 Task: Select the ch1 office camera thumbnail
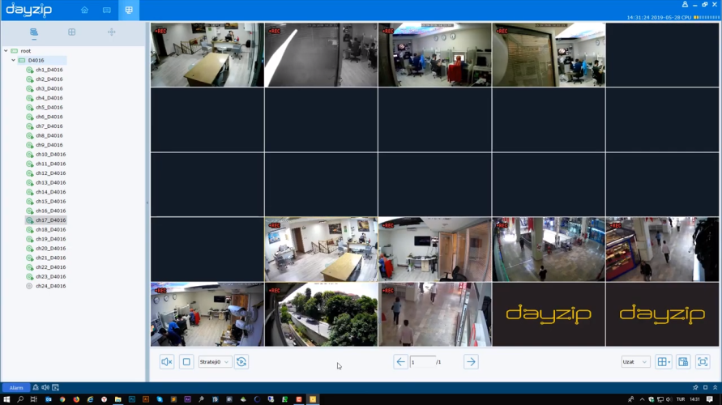pos(207,55)
